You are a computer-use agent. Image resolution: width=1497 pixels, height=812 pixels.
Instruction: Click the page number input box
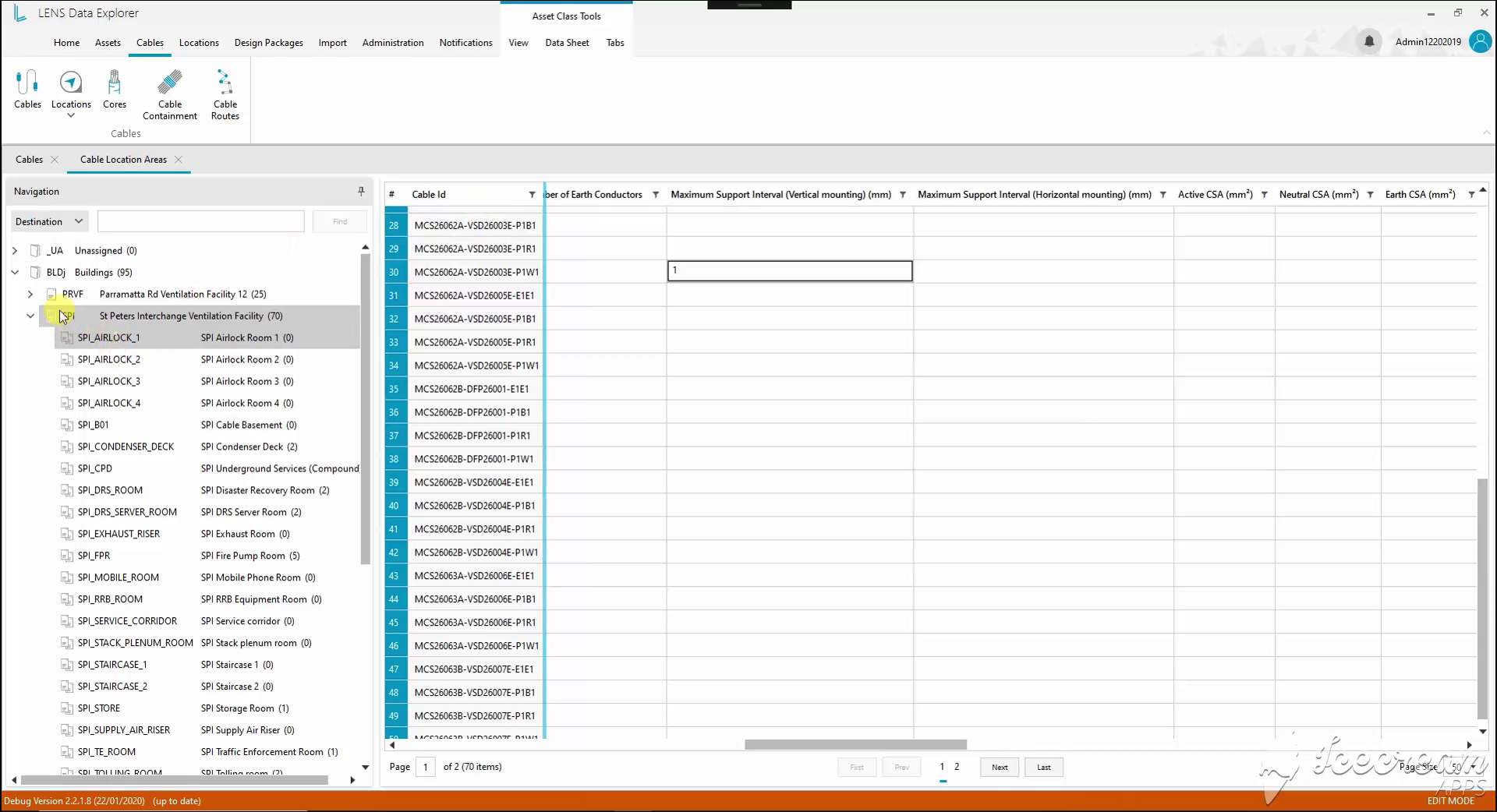tap(426, 768)
